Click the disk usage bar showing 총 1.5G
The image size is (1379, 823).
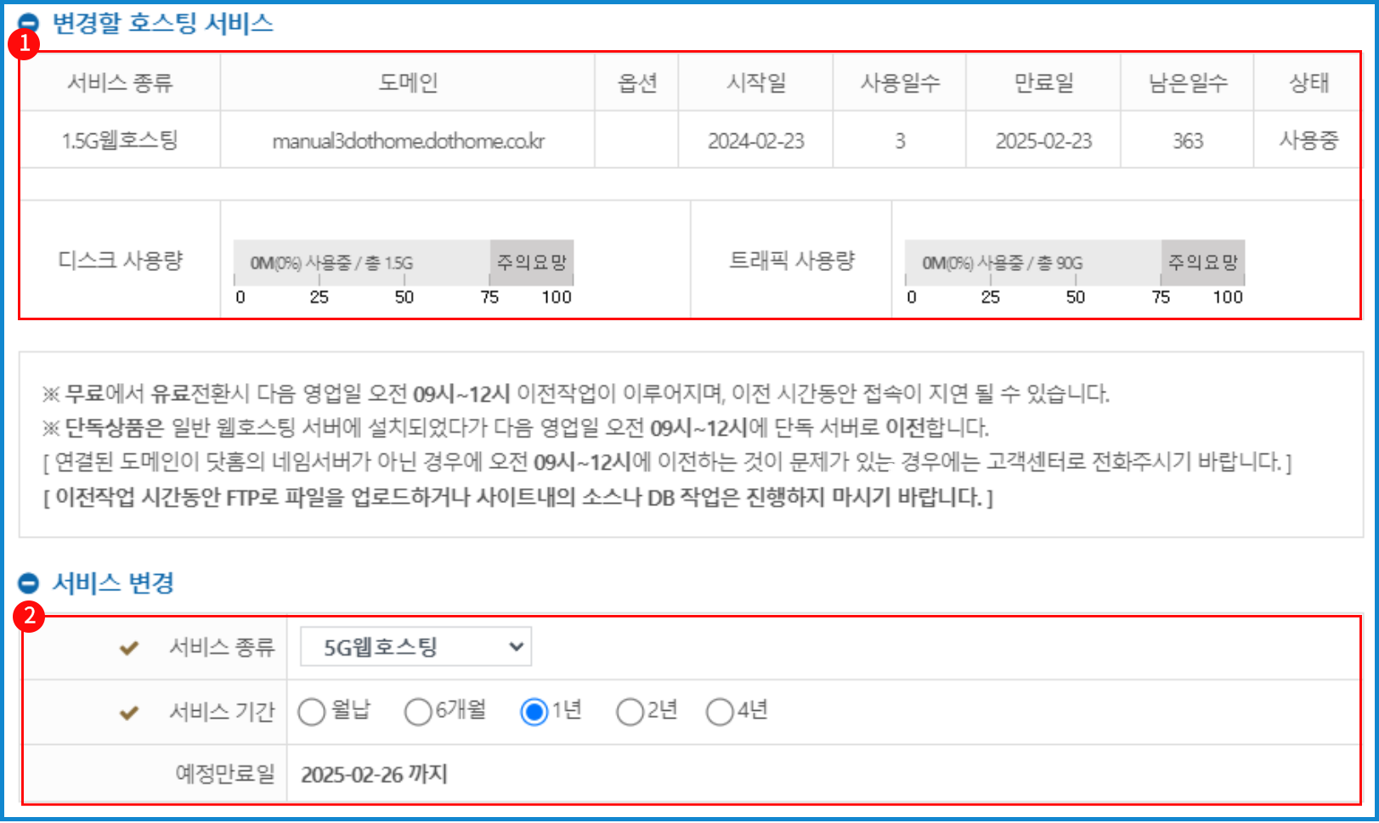click(362, 262)
